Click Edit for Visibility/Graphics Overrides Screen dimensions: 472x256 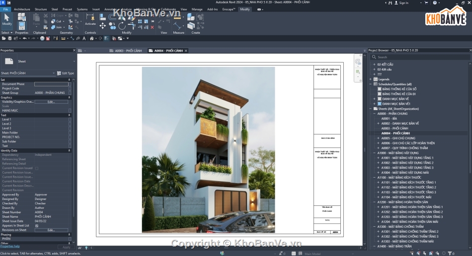[51, 102]
